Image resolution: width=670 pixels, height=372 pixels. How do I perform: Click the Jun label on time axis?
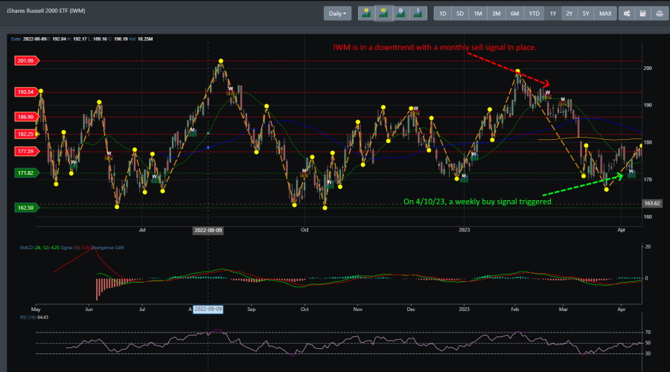(x=89, y=310)
